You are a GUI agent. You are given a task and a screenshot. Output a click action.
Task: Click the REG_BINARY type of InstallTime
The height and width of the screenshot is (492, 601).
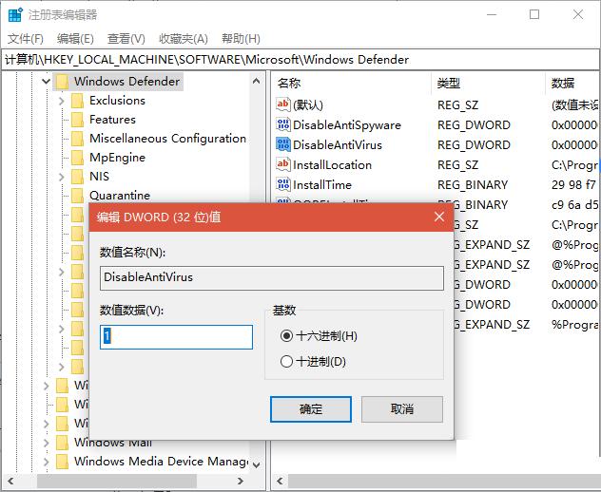[x=473, y=185]
